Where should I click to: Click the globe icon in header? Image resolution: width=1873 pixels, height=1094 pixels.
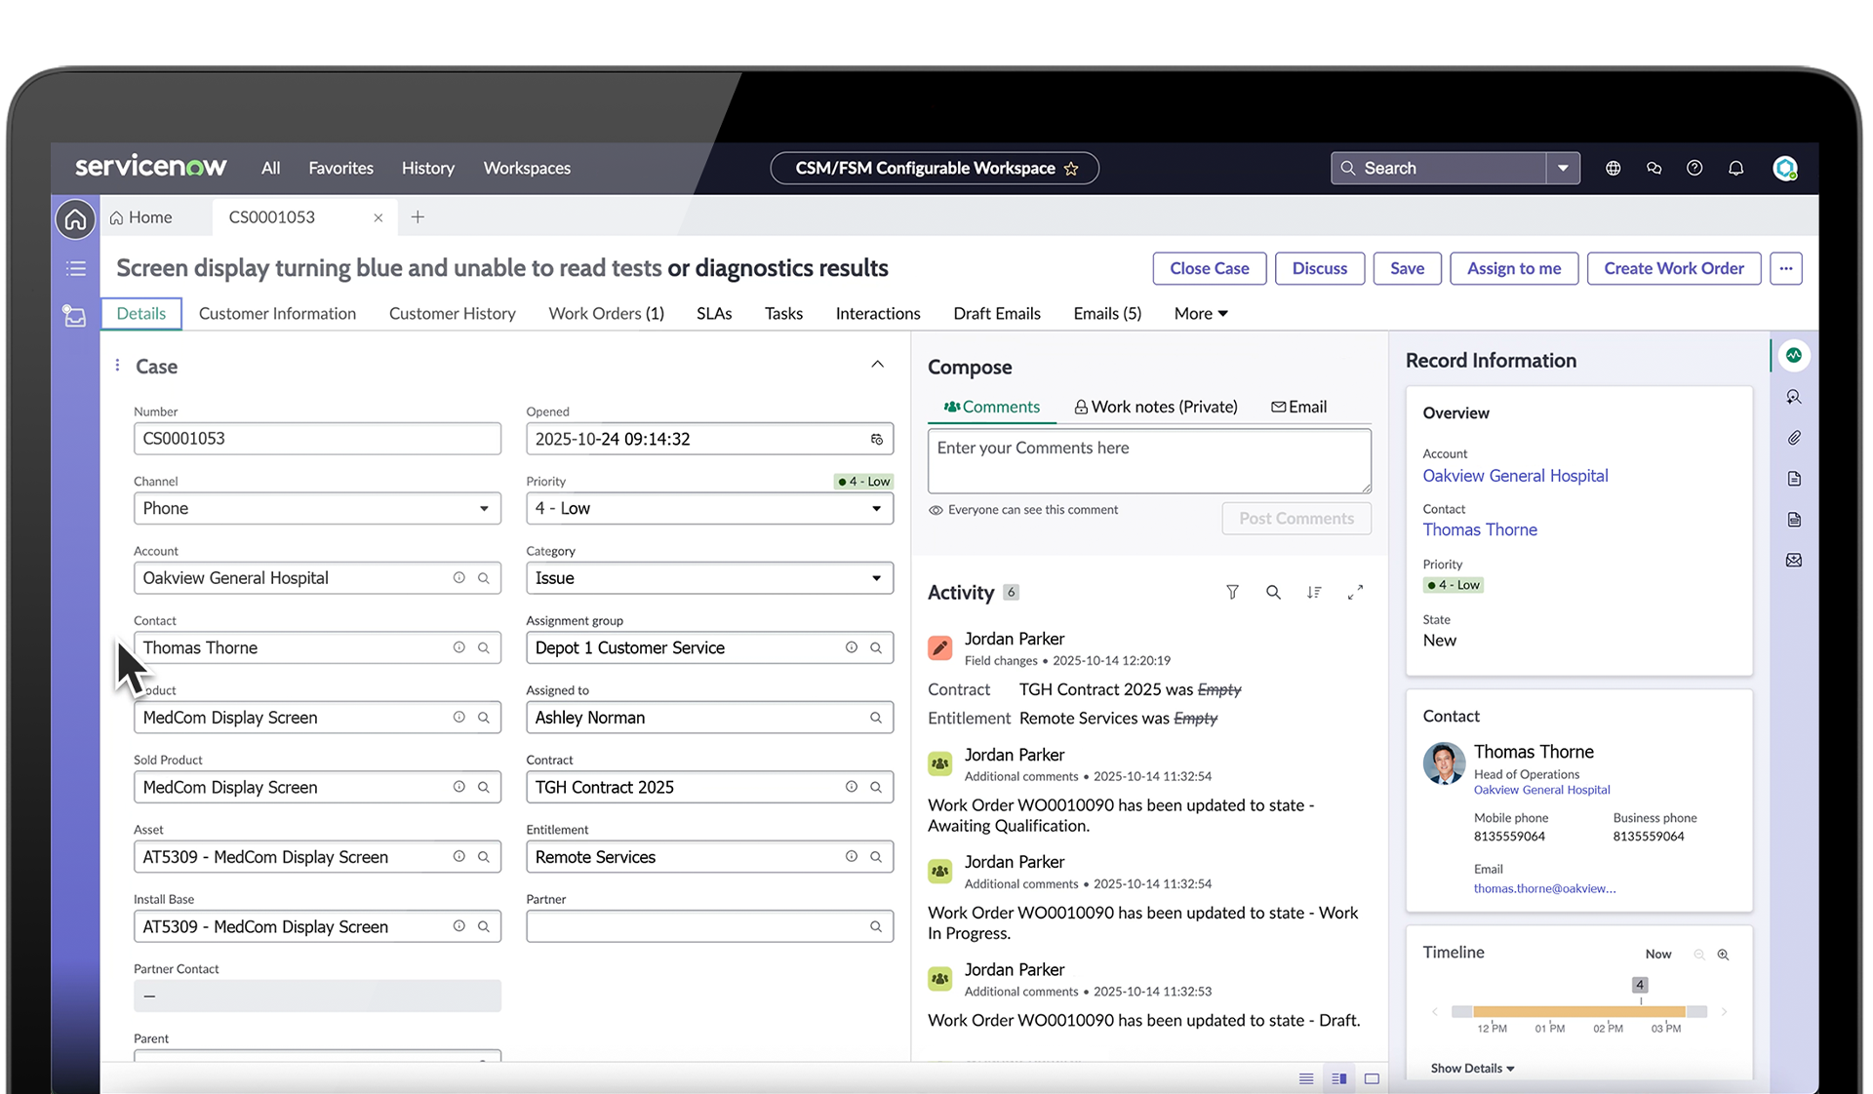pos(1614,168)
